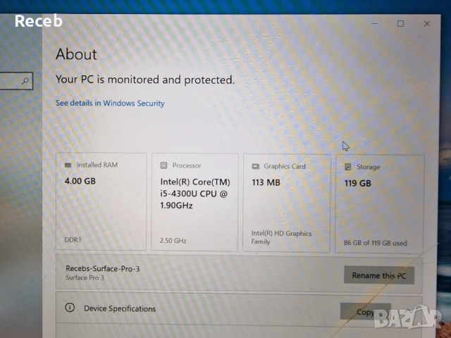
Task: Click the Storage drive icon
Action: 347,167
